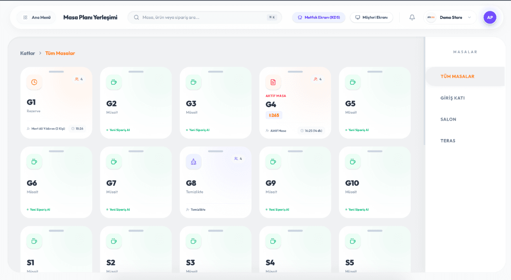Click the Rezerve status on G1
The image size is (511, 280).
tap(33, 111)
